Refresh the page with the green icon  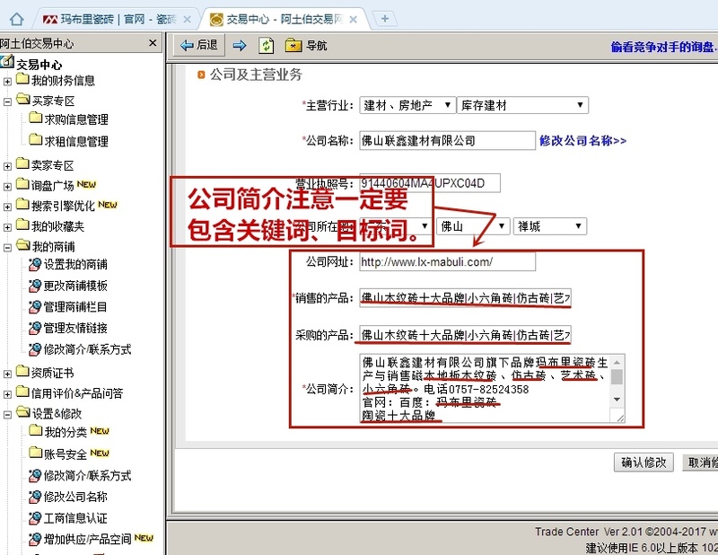266,45
